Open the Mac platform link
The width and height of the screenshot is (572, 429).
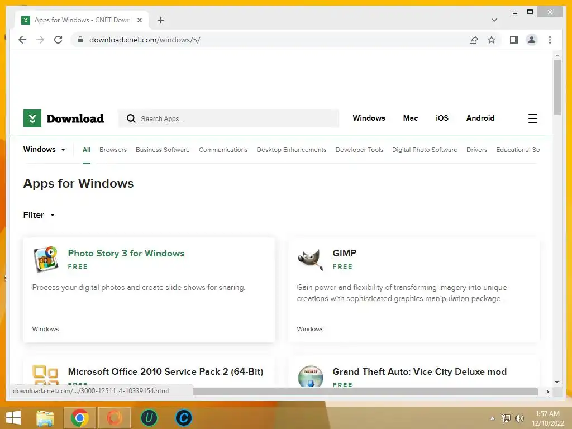[411, 118]
